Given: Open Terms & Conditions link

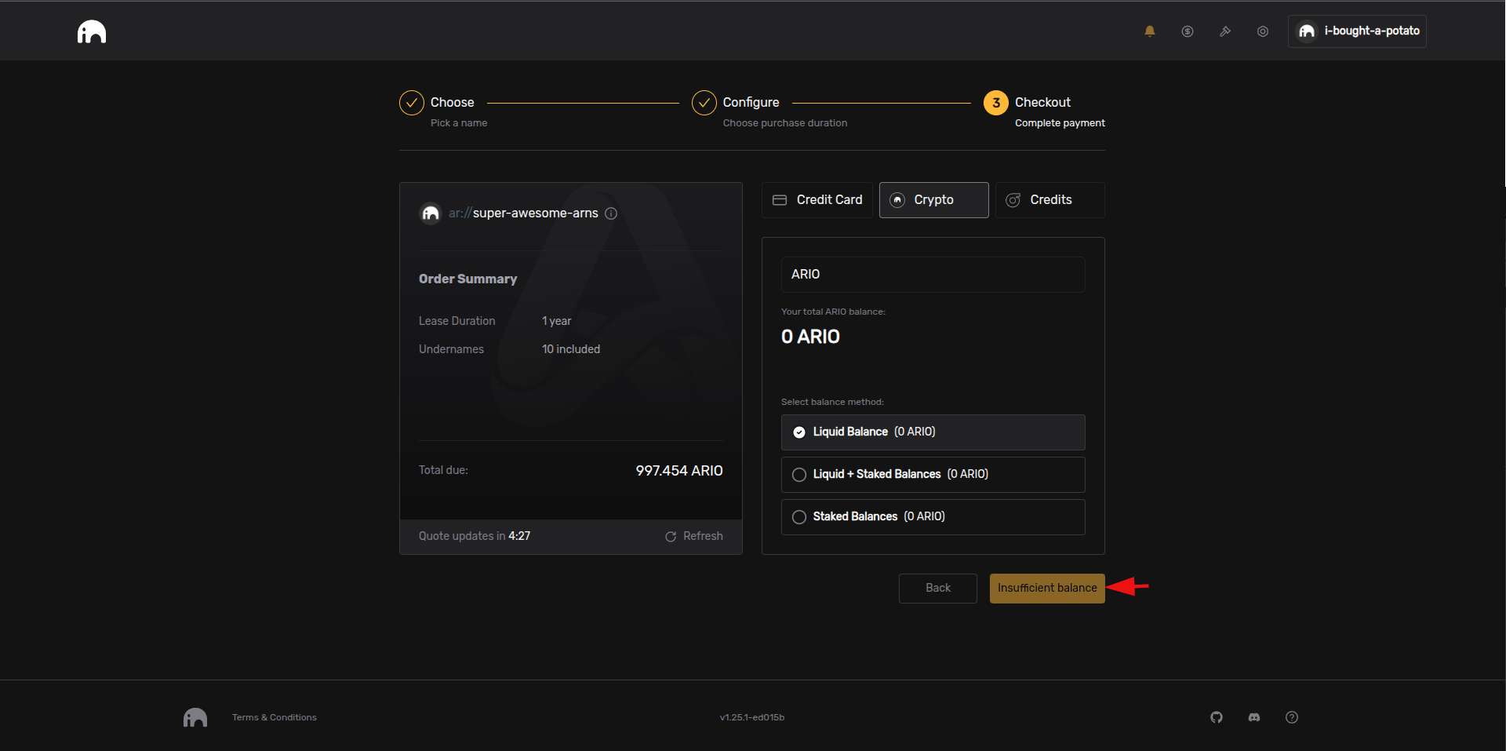Looking at the screenshot, I should point(274,717).
